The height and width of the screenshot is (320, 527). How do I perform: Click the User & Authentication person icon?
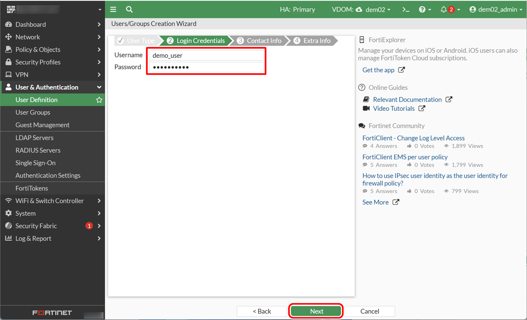tap(8, 87)
